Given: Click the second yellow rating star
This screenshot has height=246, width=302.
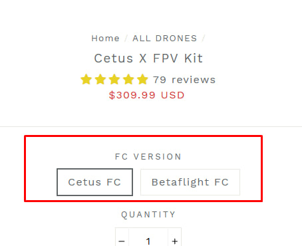Looking at the screenshot, I should [x=100, y=79].
